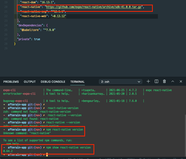The width and height of the screenshot is (186, 159).
Task: Select the "~0.13.12" version value
Action: 58,16
